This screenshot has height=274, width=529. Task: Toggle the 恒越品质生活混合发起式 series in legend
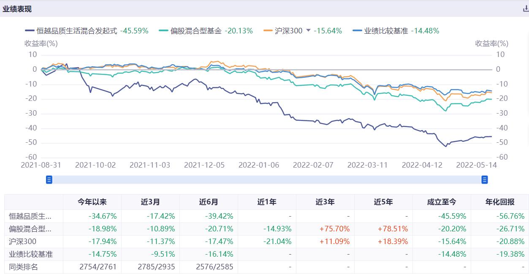(x=76, y=30)
